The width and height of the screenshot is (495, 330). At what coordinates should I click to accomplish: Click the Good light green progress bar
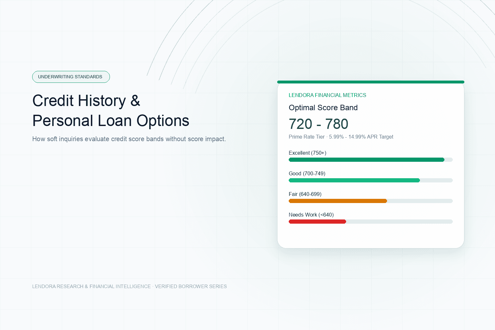[x=354, y=180]
